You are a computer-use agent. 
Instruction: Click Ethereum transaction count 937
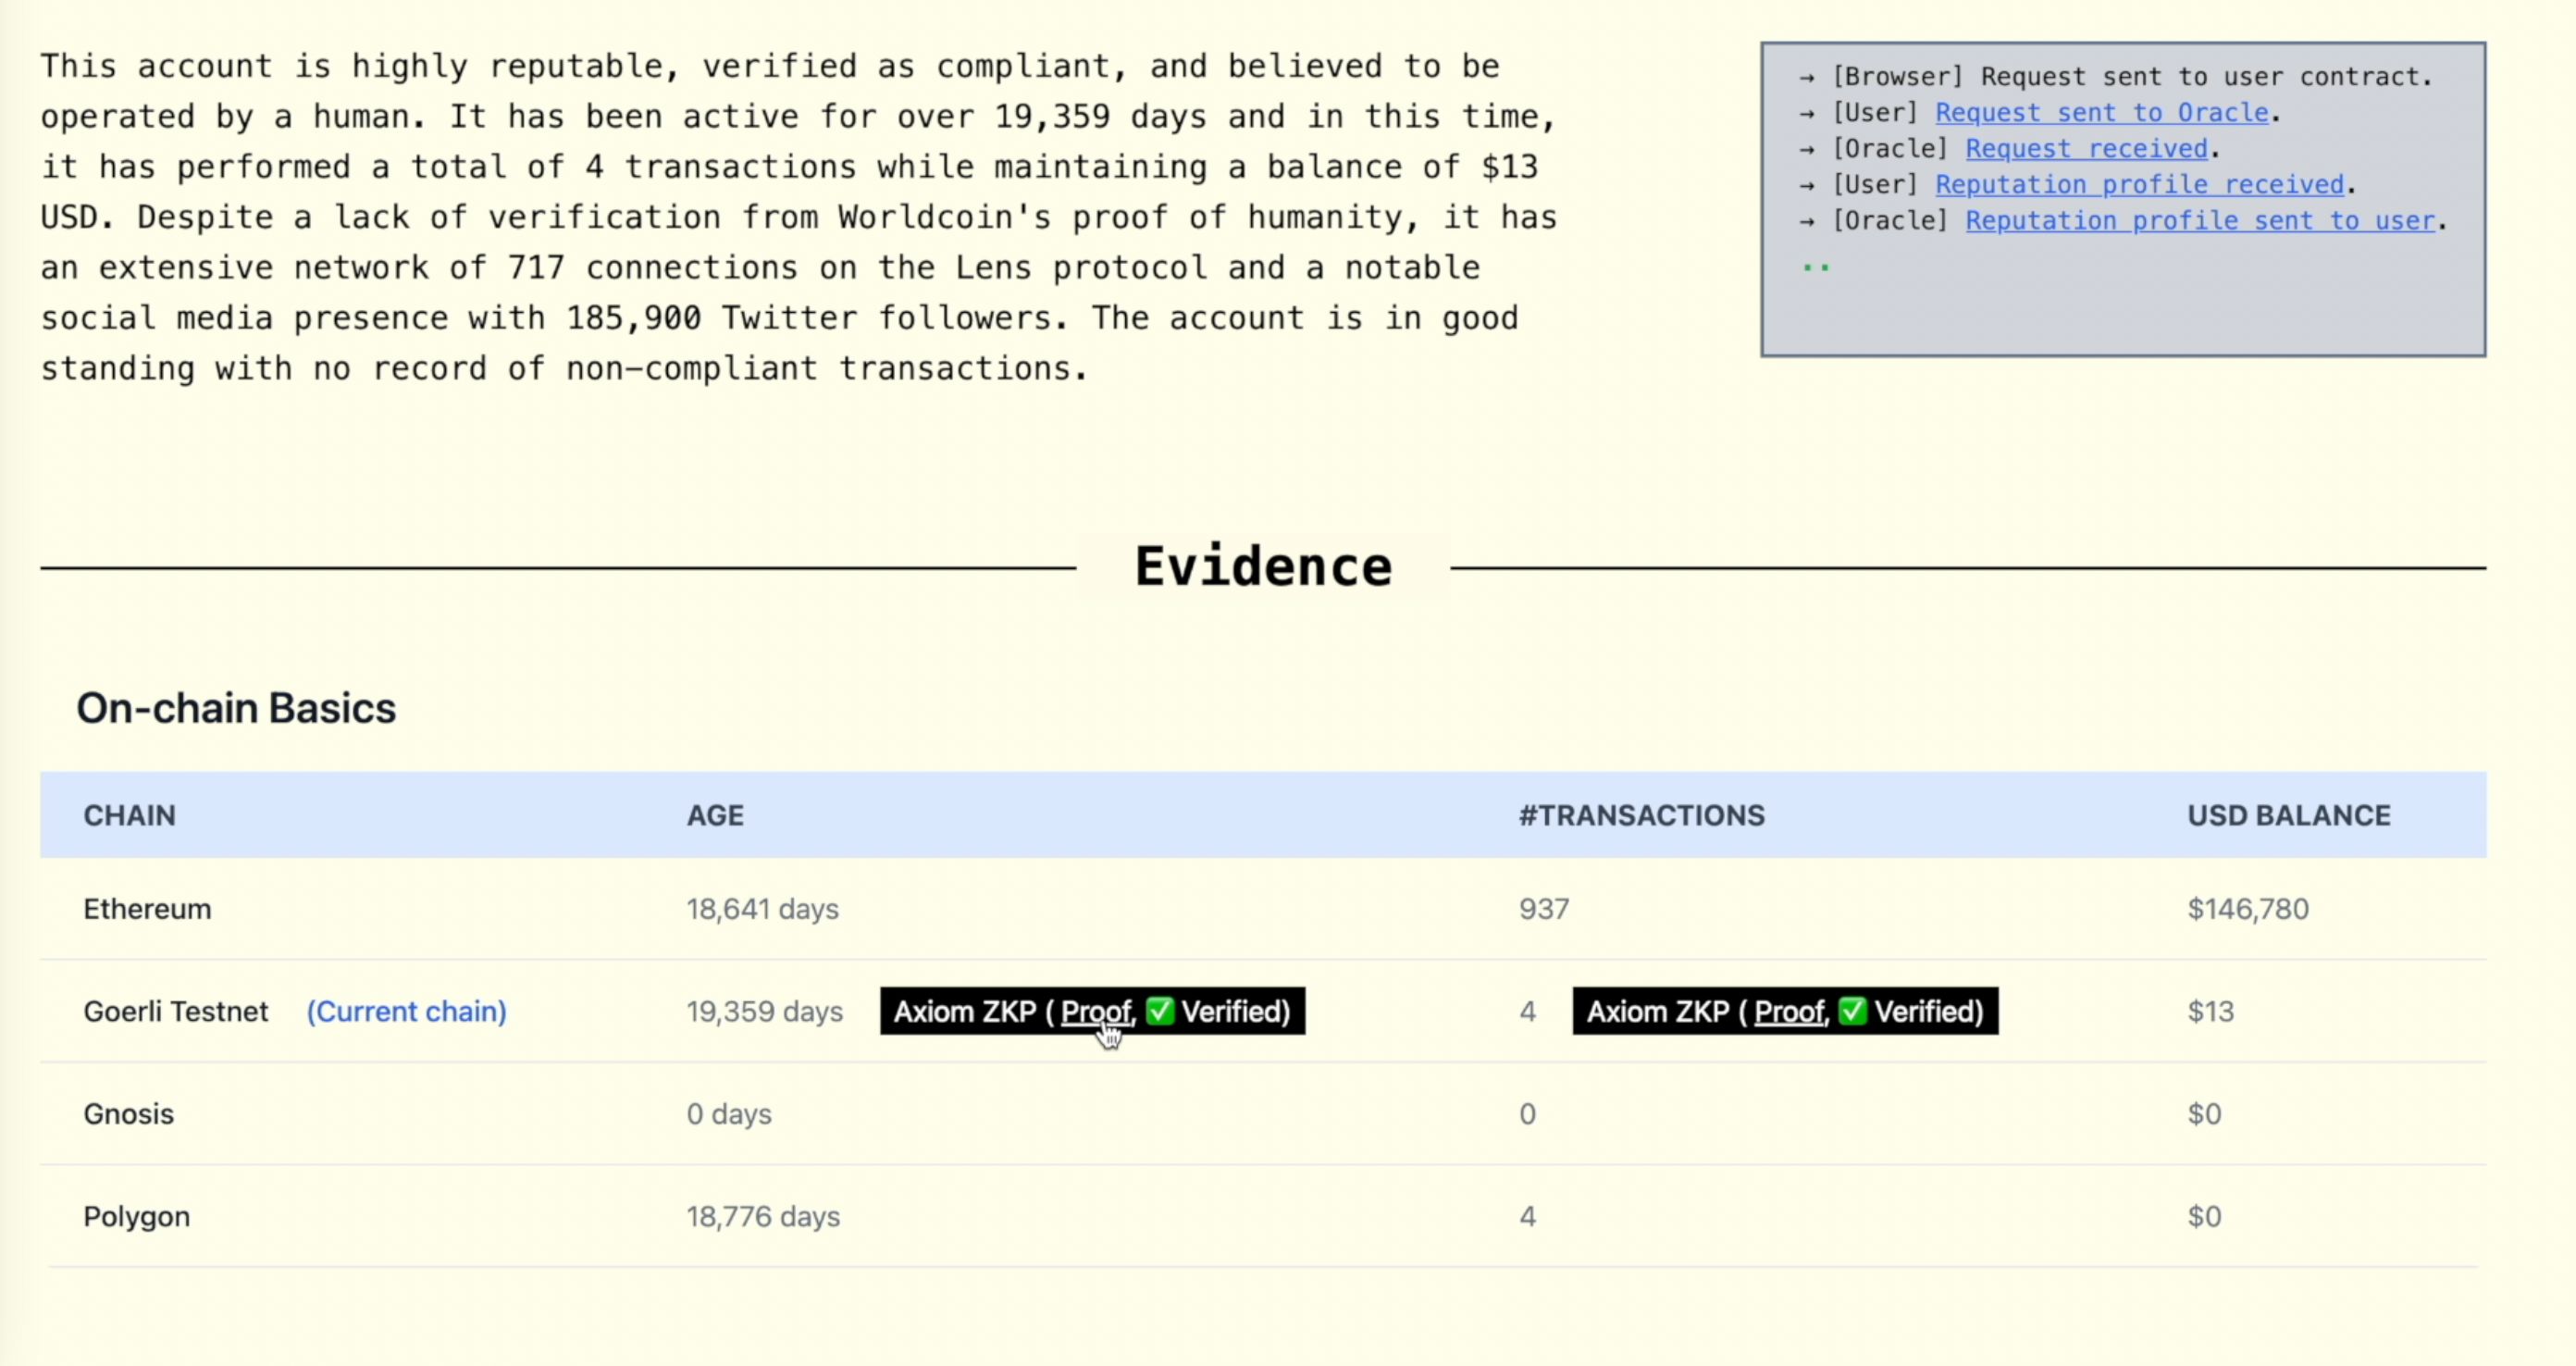[x=1544, y=909]
